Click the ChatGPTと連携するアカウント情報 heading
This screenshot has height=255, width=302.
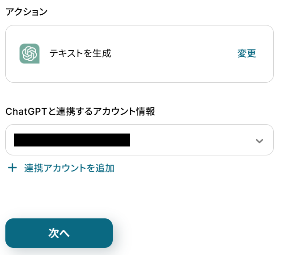click(80, 112)
